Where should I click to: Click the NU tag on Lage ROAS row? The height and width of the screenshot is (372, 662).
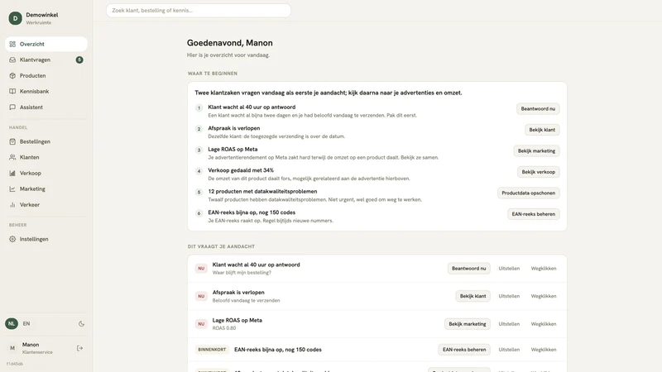pos(201,324)
